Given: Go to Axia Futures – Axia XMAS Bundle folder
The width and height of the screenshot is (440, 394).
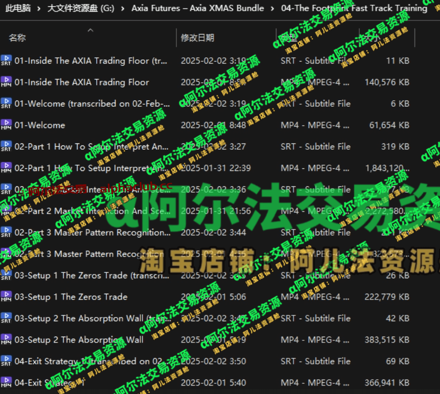Looking at the screenshot, I should (x=197, y=8).
